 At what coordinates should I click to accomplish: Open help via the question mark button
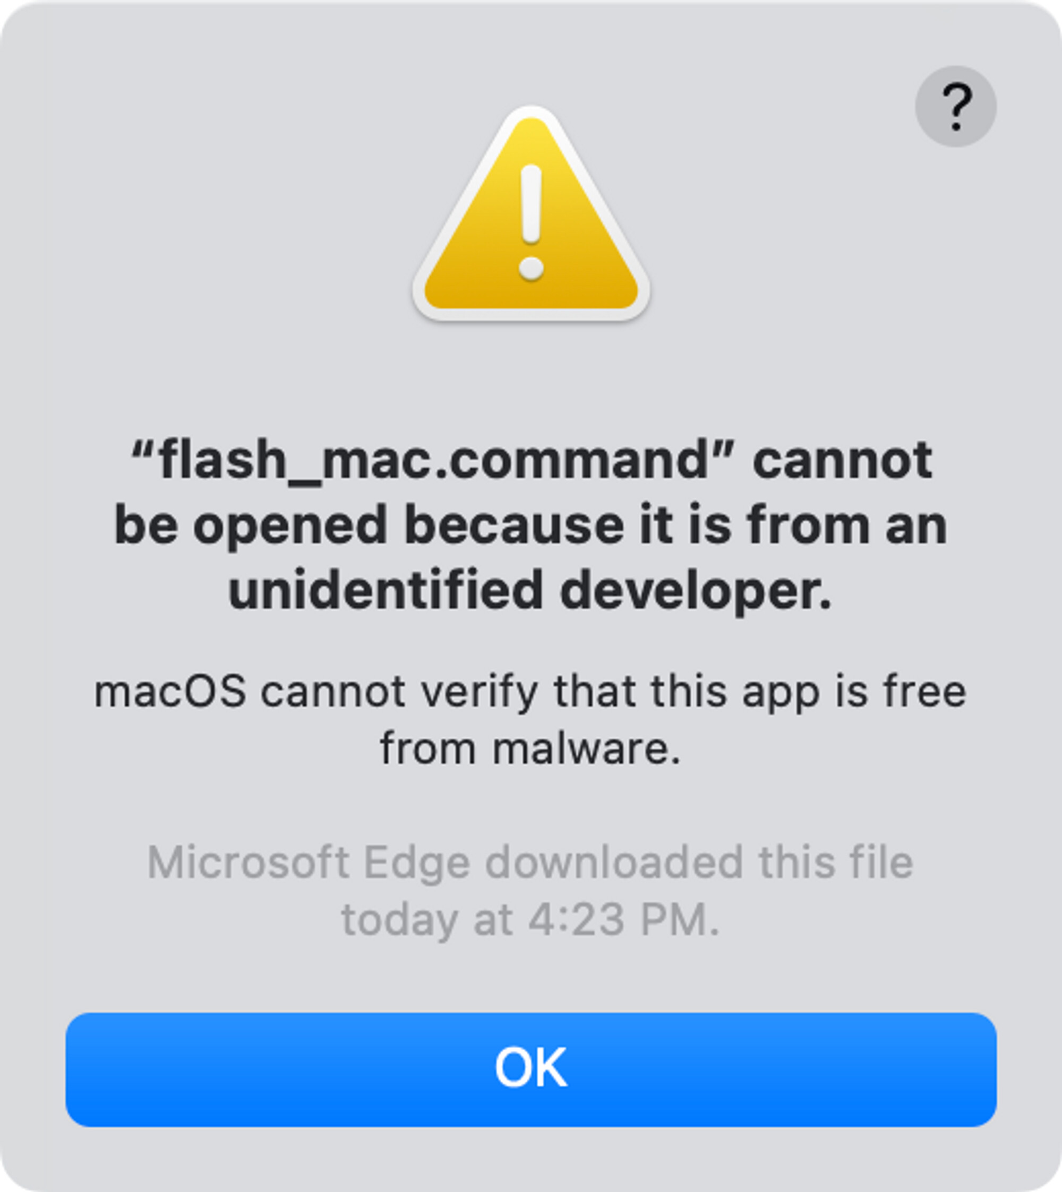[955, 106]
